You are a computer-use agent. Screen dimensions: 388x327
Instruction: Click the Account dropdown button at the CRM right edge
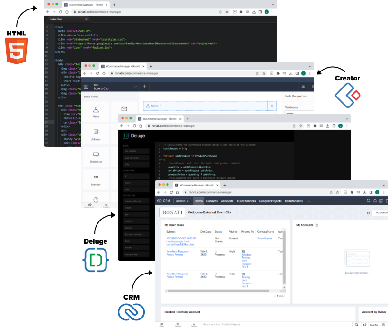[x=380, y=212]
